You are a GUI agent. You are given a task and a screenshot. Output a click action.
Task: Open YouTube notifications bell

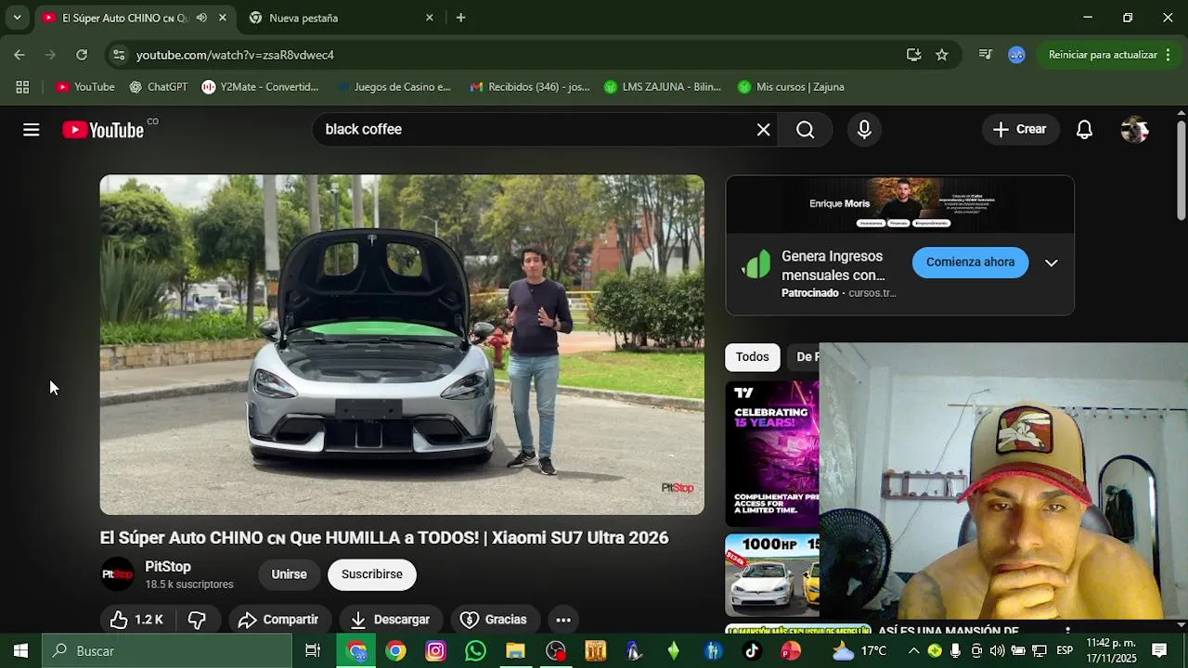1084,130
